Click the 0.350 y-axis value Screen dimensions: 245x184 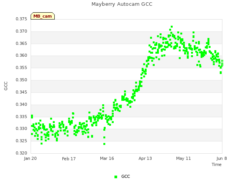point(21,80)
